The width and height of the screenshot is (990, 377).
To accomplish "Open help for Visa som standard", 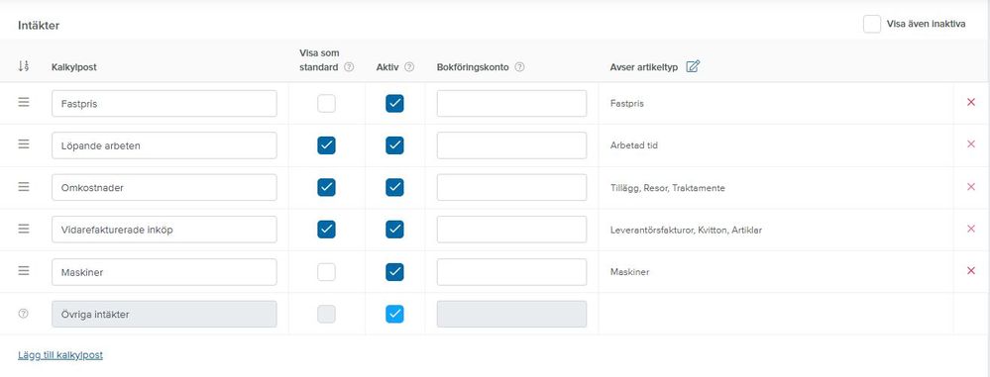I will (349, 67).
